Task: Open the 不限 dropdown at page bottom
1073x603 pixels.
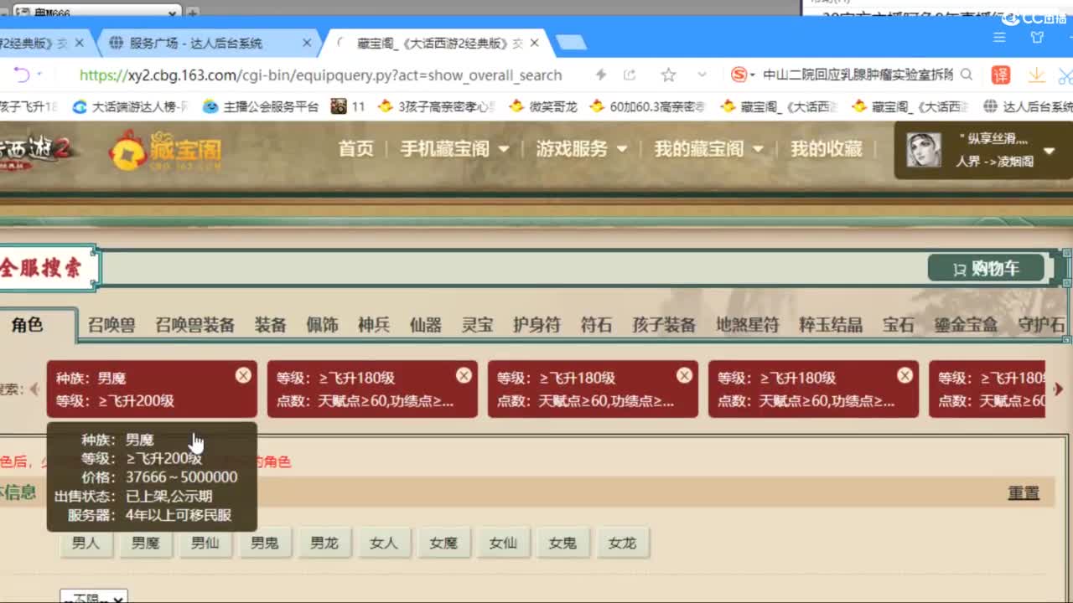Action: point(94,597)
